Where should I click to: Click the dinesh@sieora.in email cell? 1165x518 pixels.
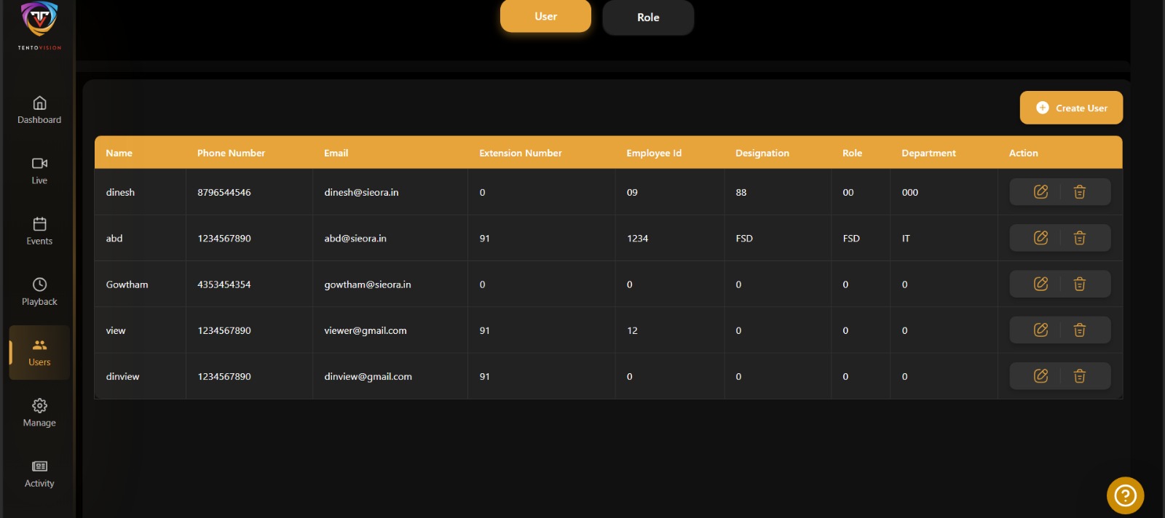361,192
